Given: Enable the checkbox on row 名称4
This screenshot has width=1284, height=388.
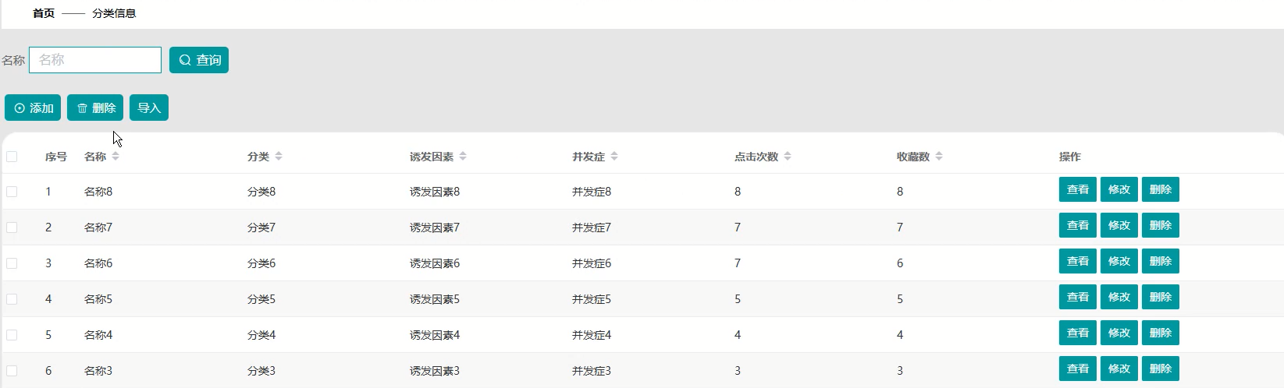Looking at the screenshot, I should [x=12, y=335].
